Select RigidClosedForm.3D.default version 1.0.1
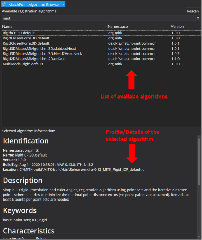This screenshot has height=240, width=202. (x=101, y=43)
